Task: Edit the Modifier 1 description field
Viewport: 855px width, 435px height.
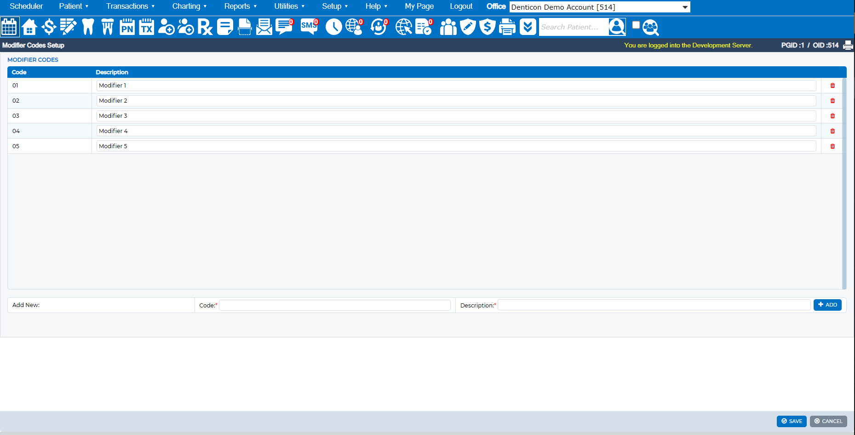Action: [x=456, y=86]
